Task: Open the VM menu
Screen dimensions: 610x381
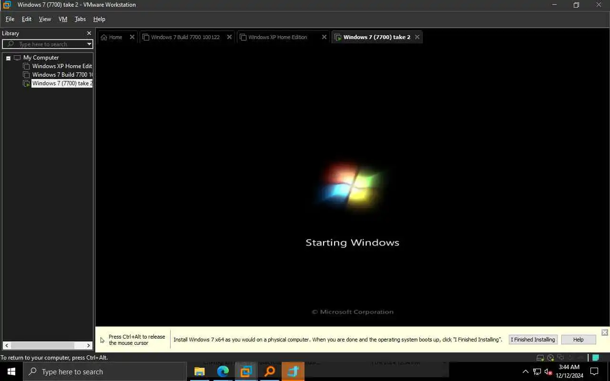Action: click(63, 19)
